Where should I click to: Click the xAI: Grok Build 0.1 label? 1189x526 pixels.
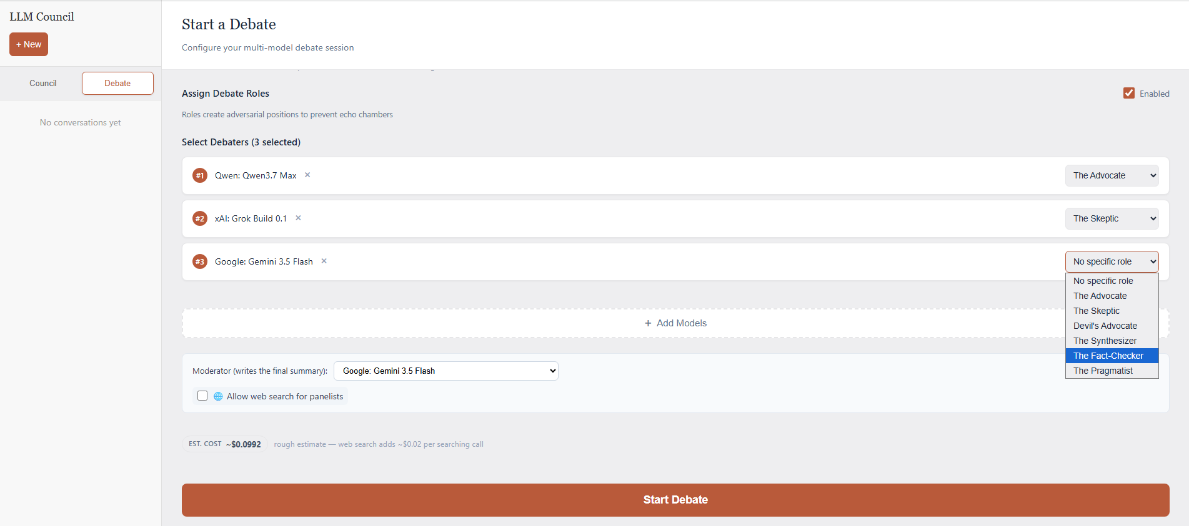click(x=251, y=218)
